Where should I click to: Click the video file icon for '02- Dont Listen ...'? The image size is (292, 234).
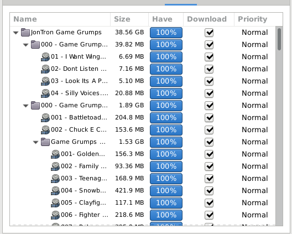45,69
